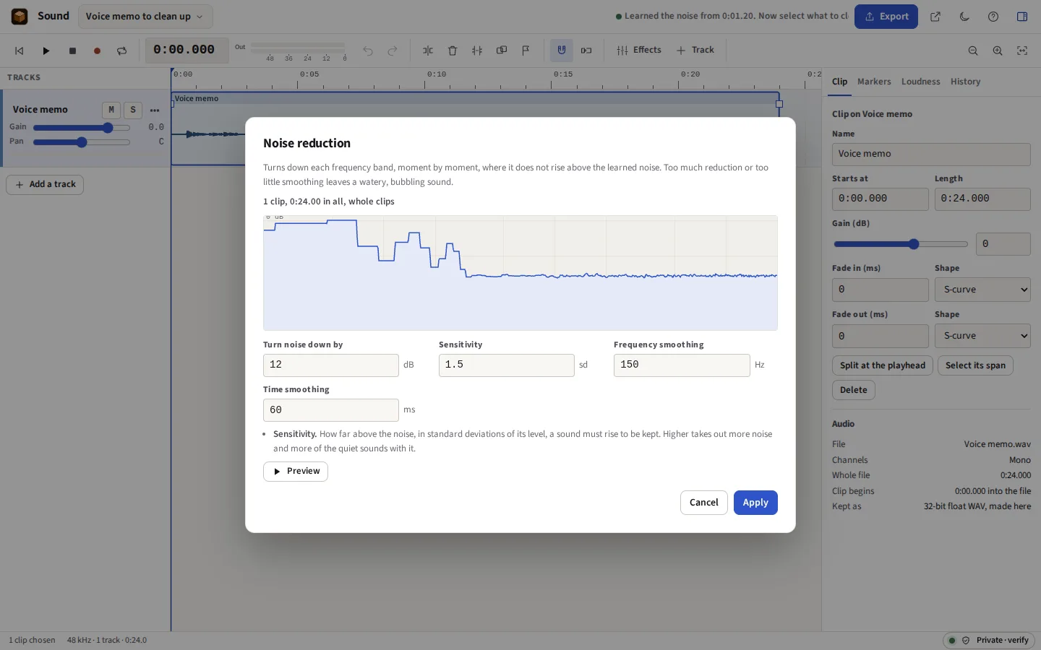Open the Fade out Shape dropdown
Viewport: 1041px width, 650px height.
pos(982,336)
